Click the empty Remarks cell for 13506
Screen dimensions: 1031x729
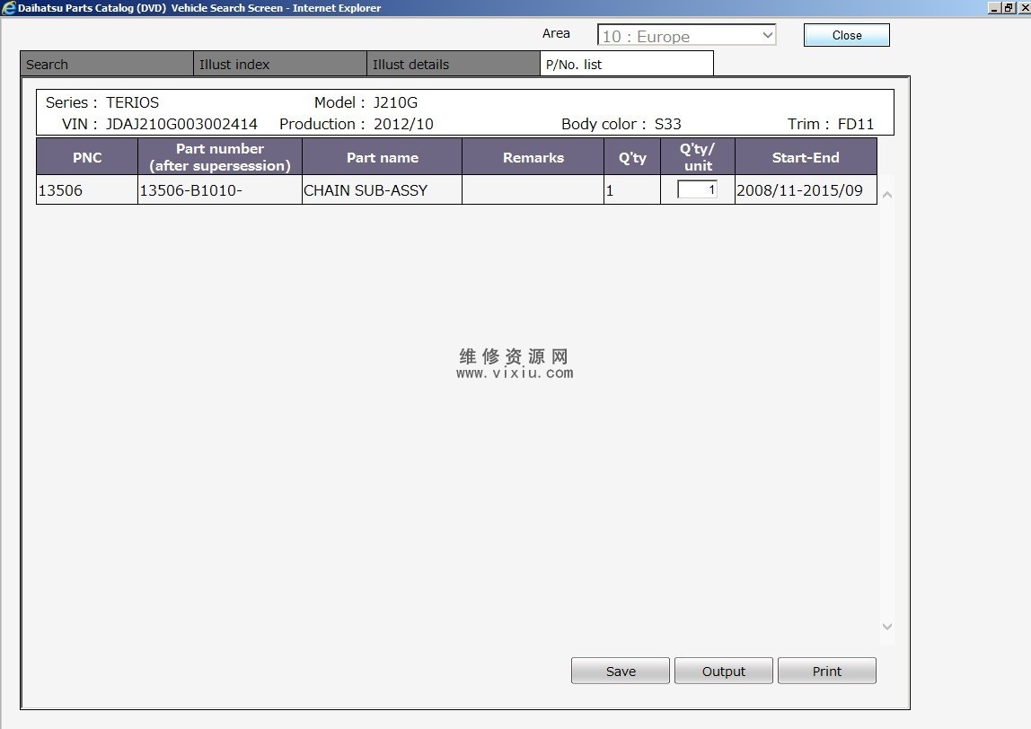click(533, 190)
